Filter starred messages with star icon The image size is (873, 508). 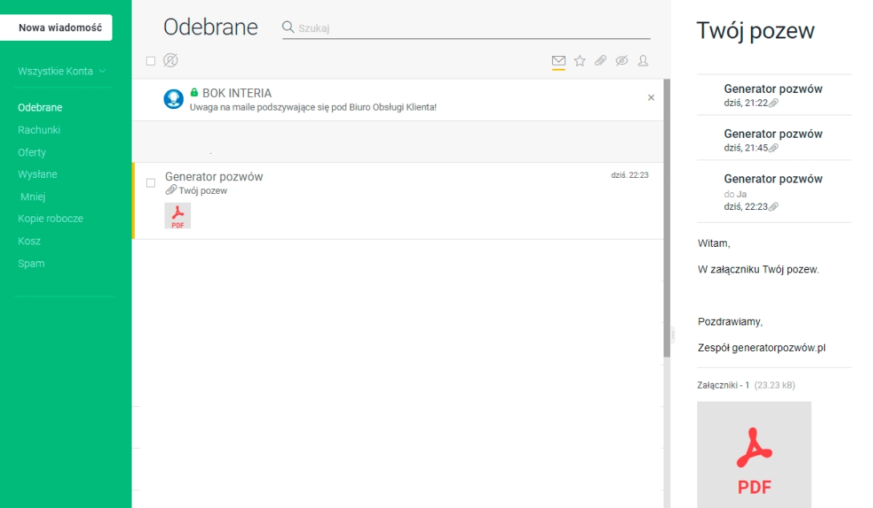coord(579,61)
